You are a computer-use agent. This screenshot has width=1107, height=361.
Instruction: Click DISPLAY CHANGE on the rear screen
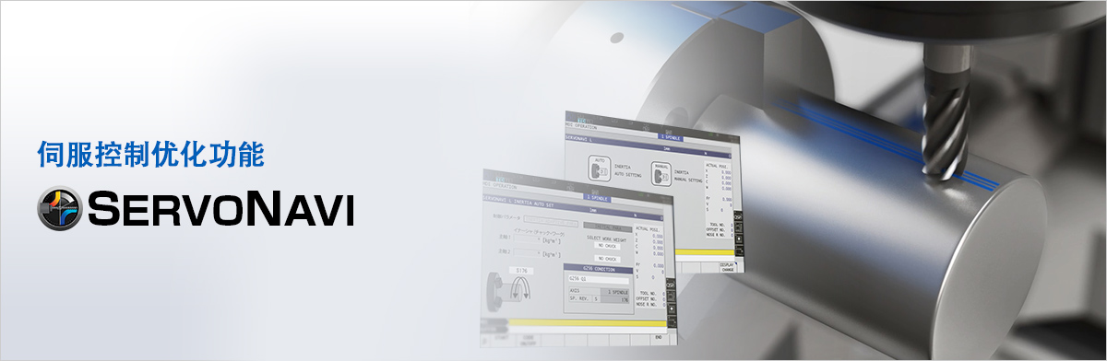click(x=729, y=267)
